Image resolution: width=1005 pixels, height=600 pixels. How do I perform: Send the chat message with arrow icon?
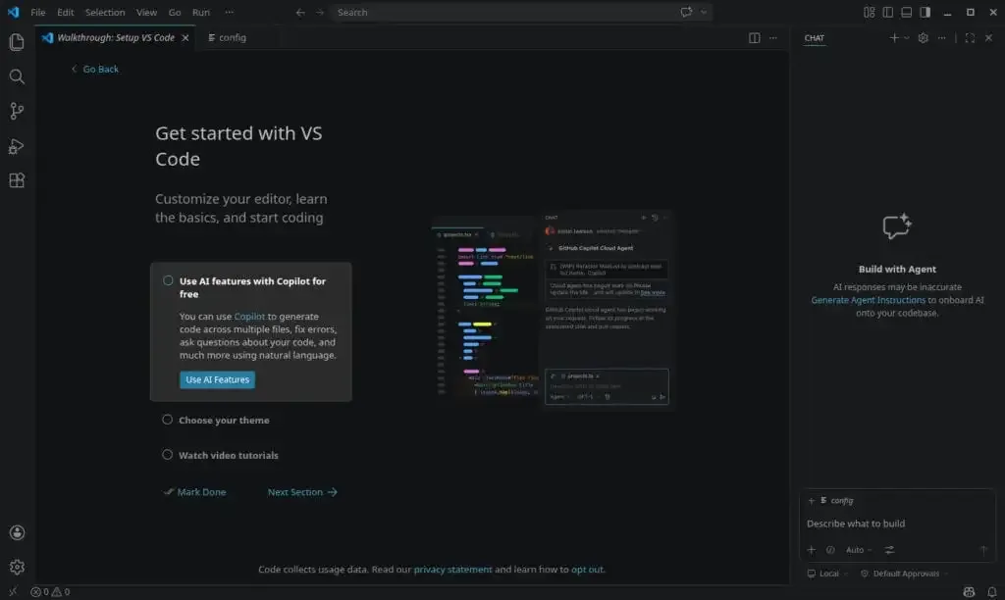983,550
